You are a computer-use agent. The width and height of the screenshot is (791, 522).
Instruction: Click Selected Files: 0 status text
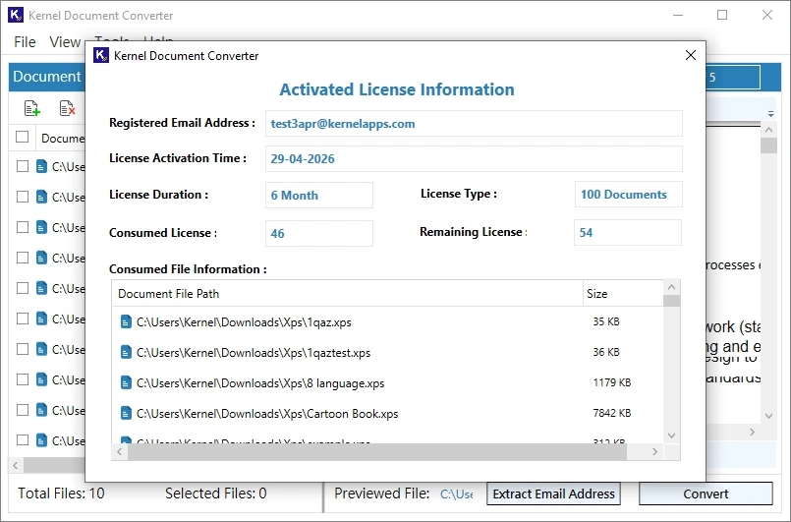pos(216,493)
